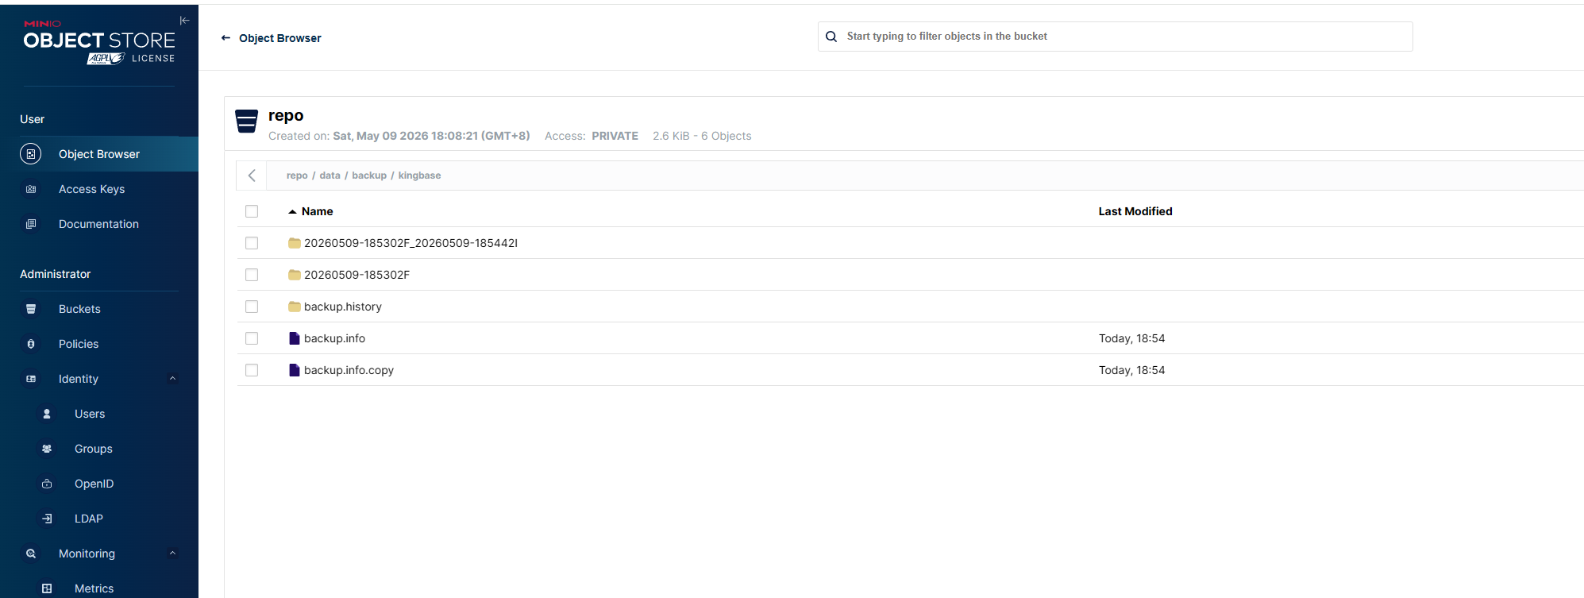The image size is (1584, 598).
Task: Click the Buckets icon under Administrator
Action: [x=31, y=309]
